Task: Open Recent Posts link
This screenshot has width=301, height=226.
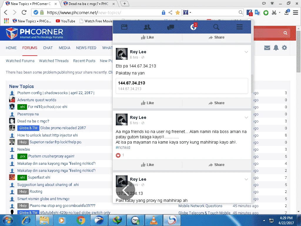Action: coord(84,61)
